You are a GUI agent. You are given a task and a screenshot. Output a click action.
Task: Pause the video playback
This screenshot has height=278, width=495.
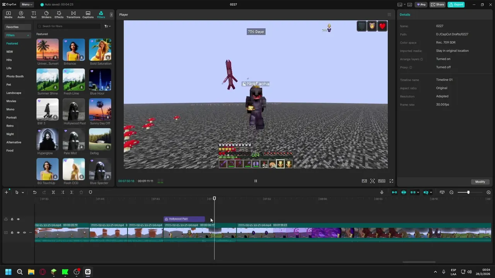coord(256,181)
